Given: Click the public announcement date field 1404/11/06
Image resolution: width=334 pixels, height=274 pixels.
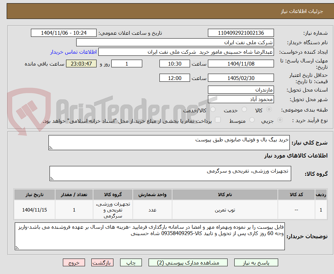Looking at the screenshot, I should point(64,33).
